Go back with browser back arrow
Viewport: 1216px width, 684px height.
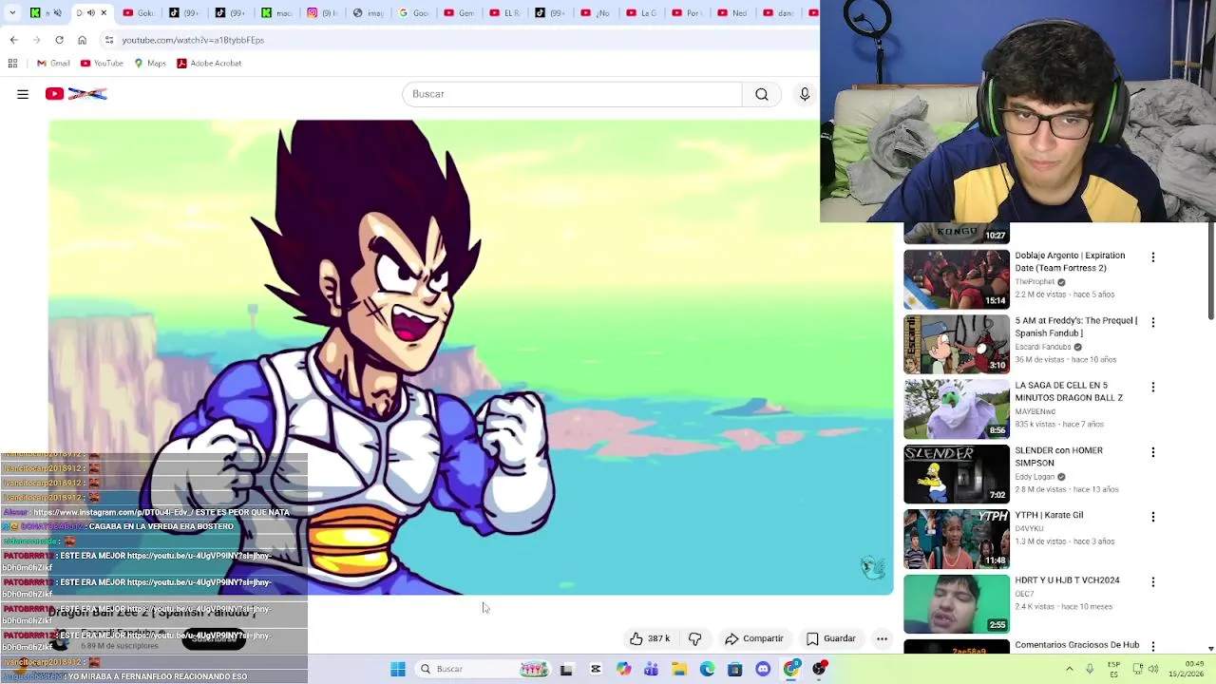13,40
